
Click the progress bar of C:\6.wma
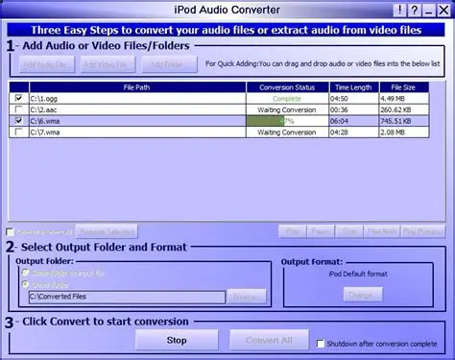(287, 121)
